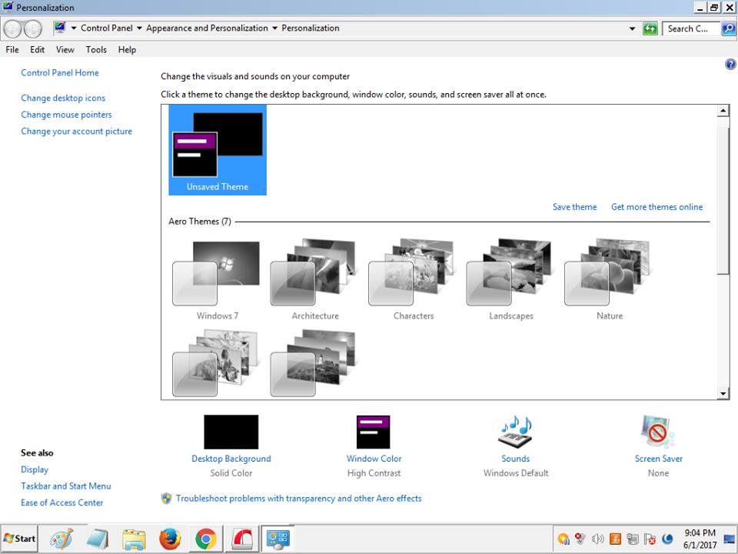The width and height of the screenshot is (738, 554).
Task: Focus the Search Control Panel field
Action: point(691,28)
